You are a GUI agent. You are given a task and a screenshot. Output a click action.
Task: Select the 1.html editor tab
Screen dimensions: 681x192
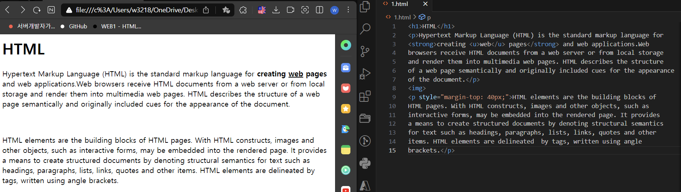[x=400, y=4]
